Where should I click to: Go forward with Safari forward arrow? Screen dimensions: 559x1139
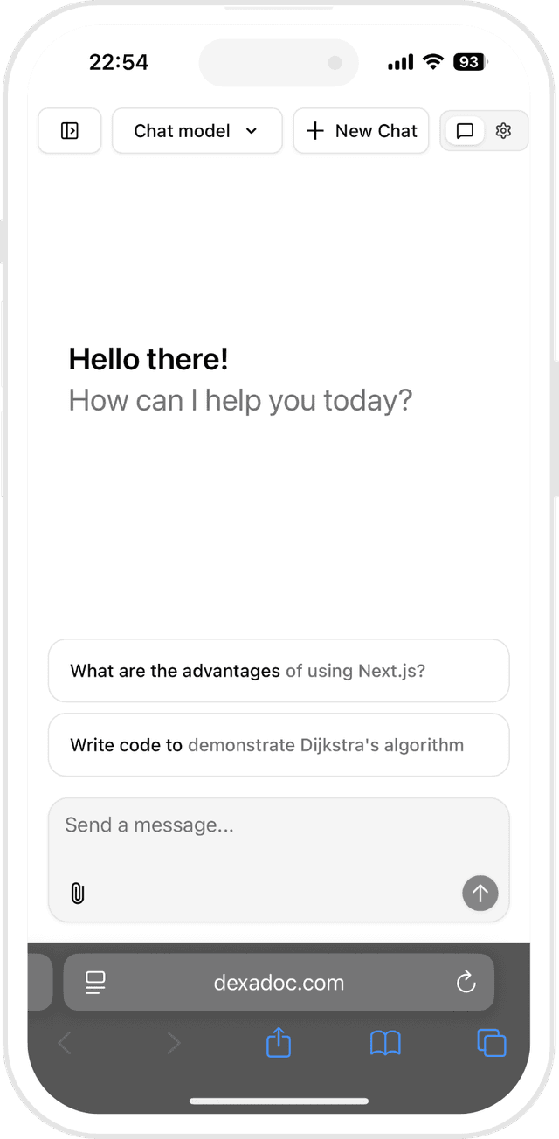(173, 1043)
